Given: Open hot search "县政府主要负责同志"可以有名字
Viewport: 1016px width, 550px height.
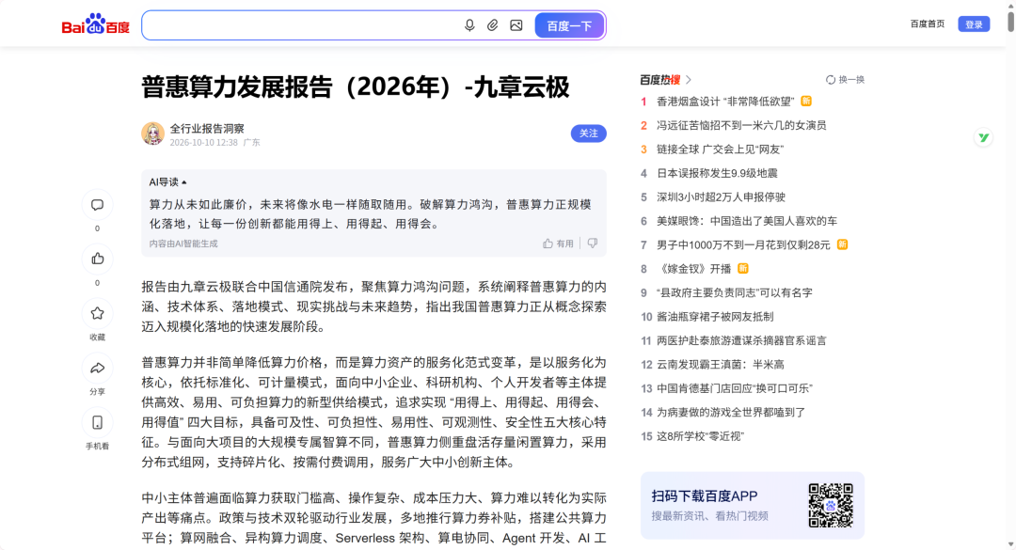Looking at the screenshot, I should click(x=734, y=292).
